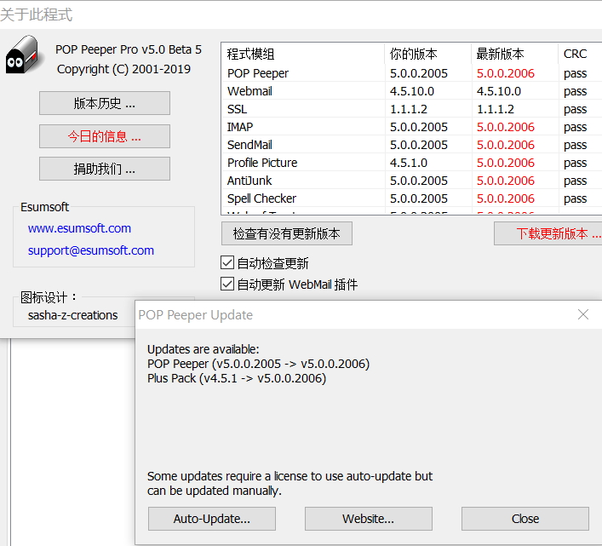Click 下载更新版本 download updates button
The image size is (602, 546).
548,233
